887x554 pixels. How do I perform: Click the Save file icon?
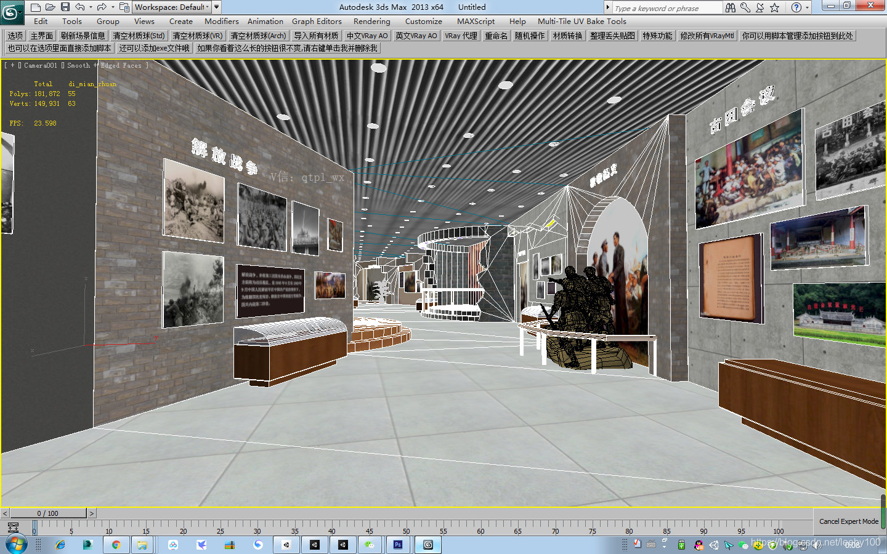pos(65,7)
